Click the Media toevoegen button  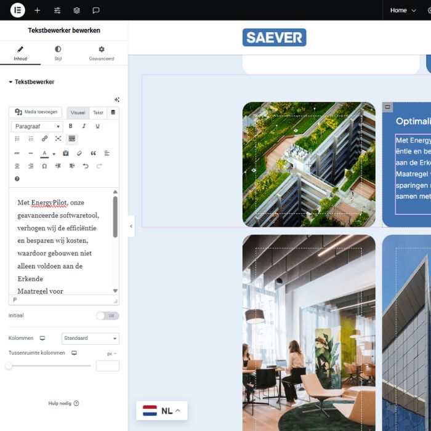pyautogui.click(x=36, y=113)
